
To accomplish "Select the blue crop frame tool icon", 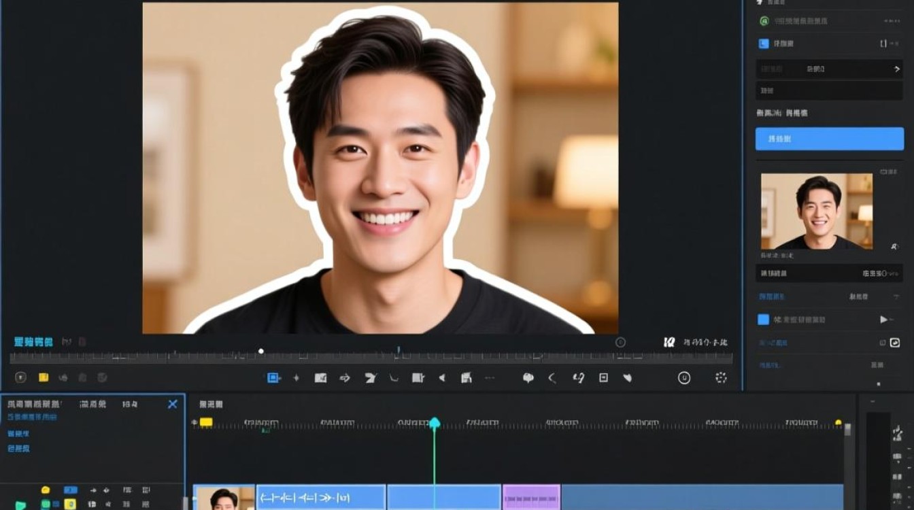I will point(273,377).
